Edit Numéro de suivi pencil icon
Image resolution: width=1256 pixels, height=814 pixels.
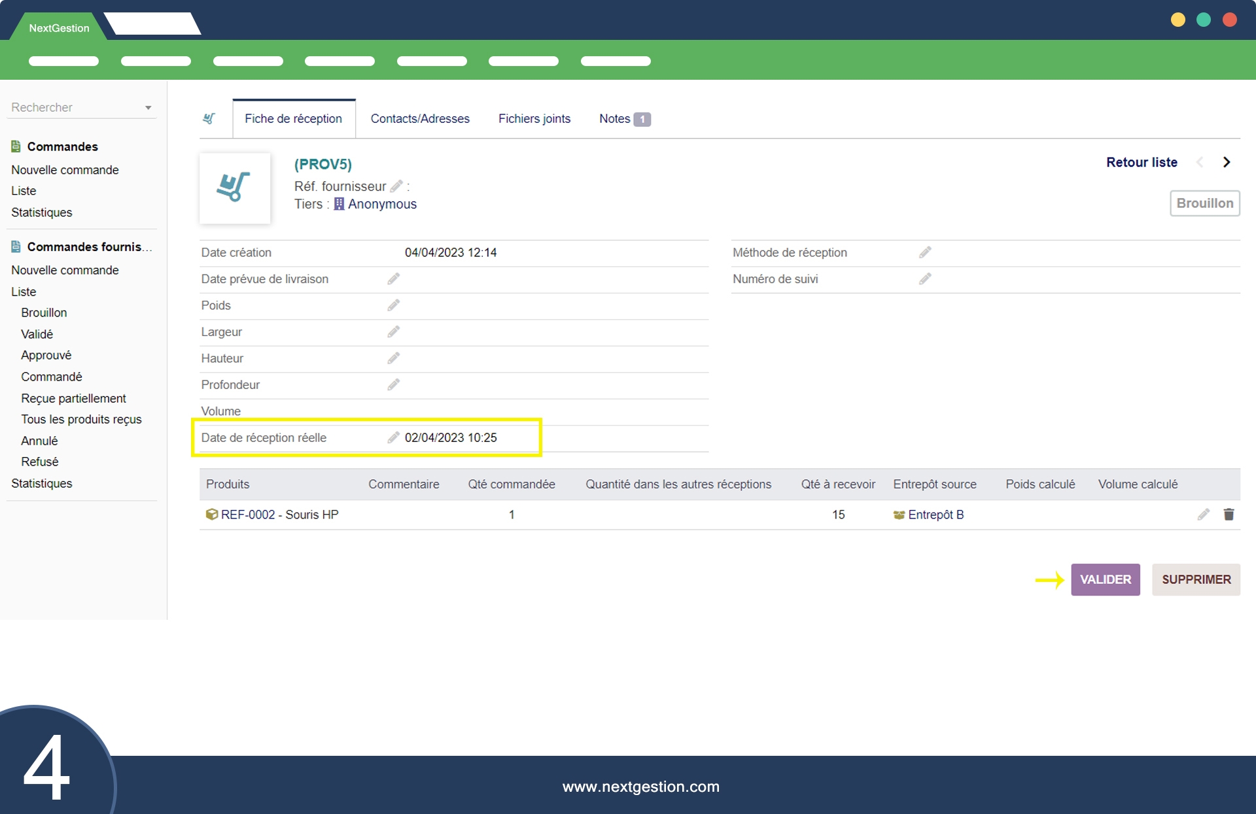pos(924,279)
